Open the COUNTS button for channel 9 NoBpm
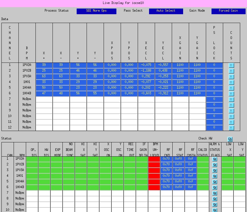This screenshot has height=212, width=247. point(231,111)
